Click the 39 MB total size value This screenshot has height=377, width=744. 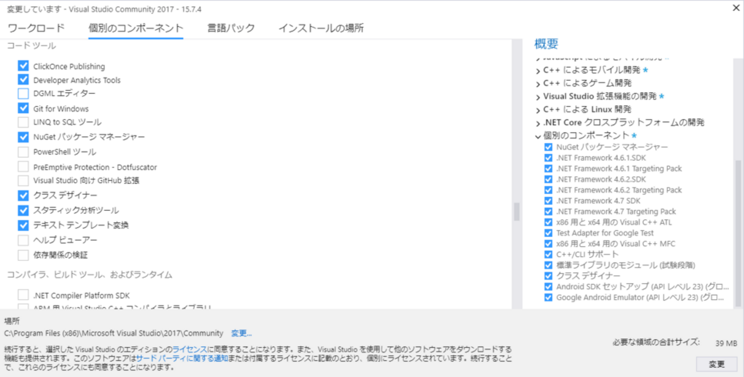726,343
